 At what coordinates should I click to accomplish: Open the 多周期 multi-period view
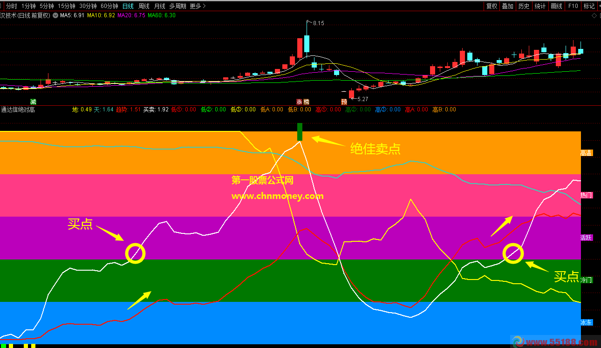tap(178, 6)
